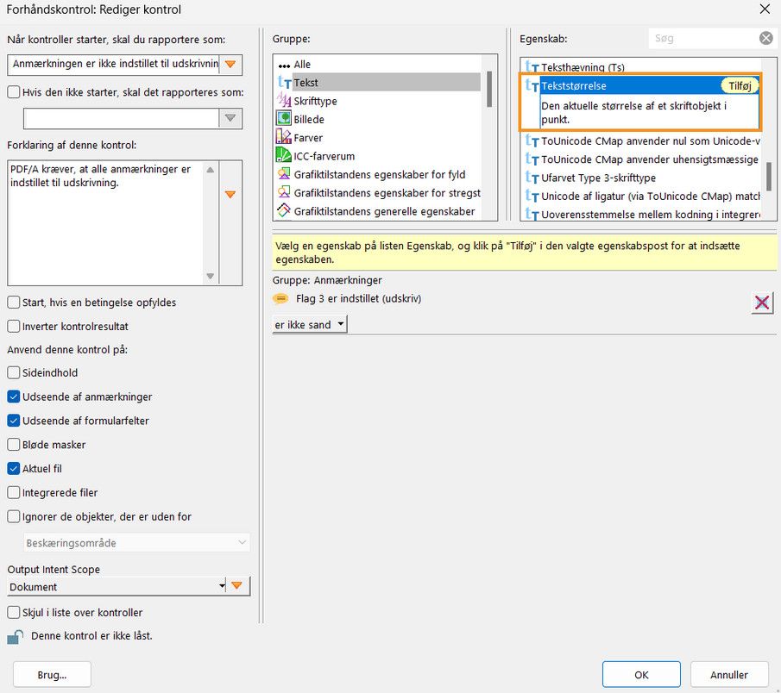
Task: Open the er ikke sand dropdown
Action: point(309,324)
